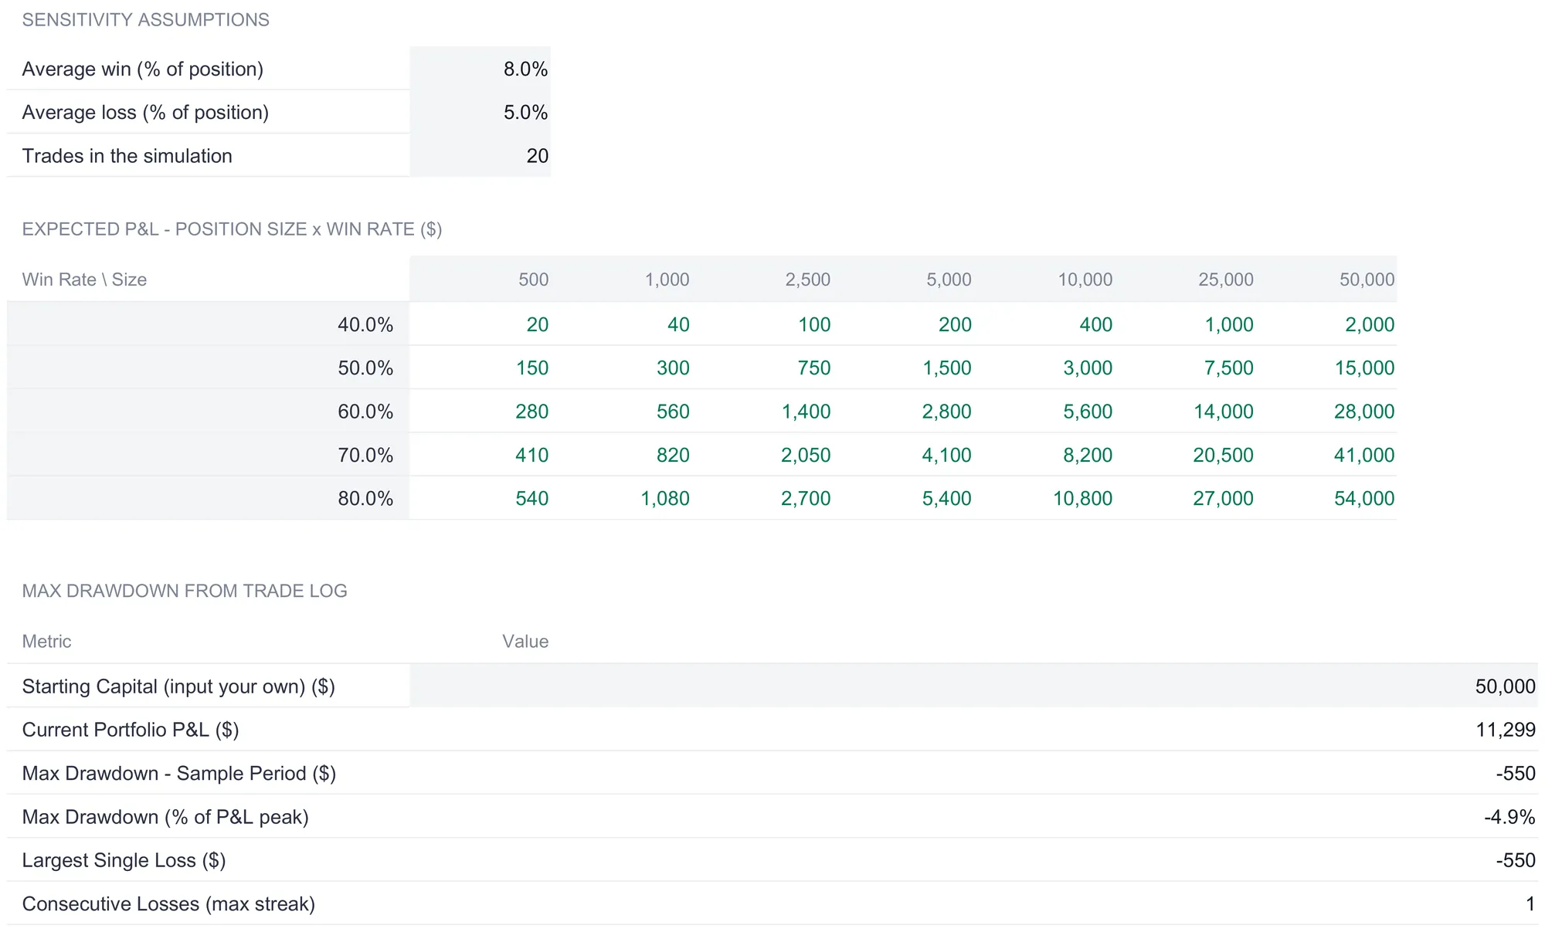Select the 50,000 size column header
Screen dimensions: 1545x932
(x=1367, y=280)
